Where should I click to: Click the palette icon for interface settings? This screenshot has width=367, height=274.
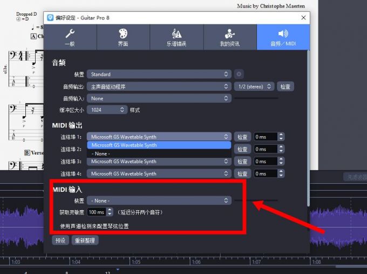[x=123, y=34]
